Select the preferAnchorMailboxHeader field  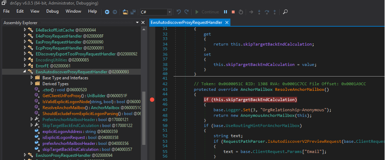[86, 143]
